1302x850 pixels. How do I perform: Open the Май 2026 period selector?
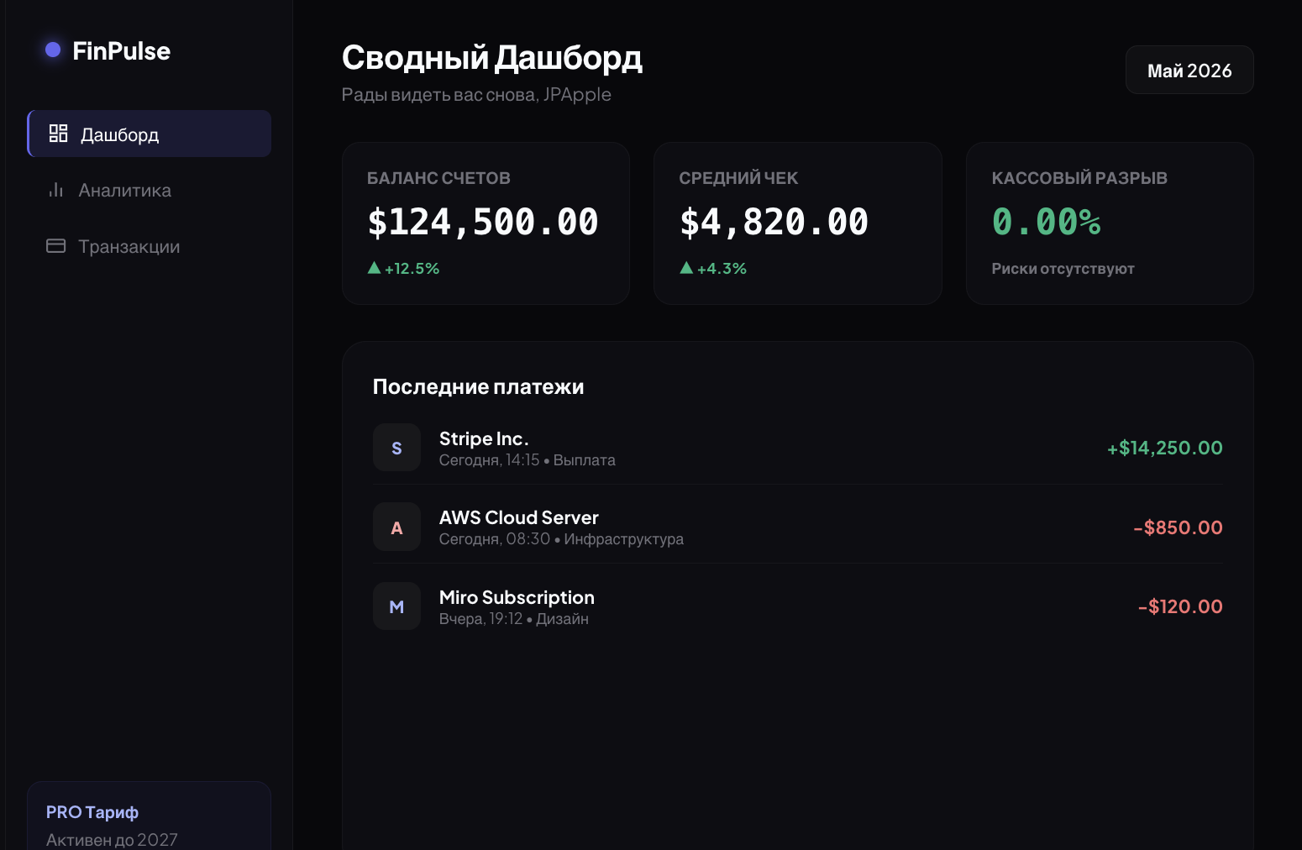1189,70
